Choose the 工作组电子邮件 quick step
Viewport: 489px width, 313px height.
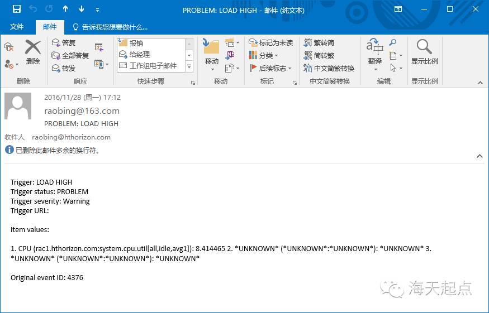click(x=151, y=66)
